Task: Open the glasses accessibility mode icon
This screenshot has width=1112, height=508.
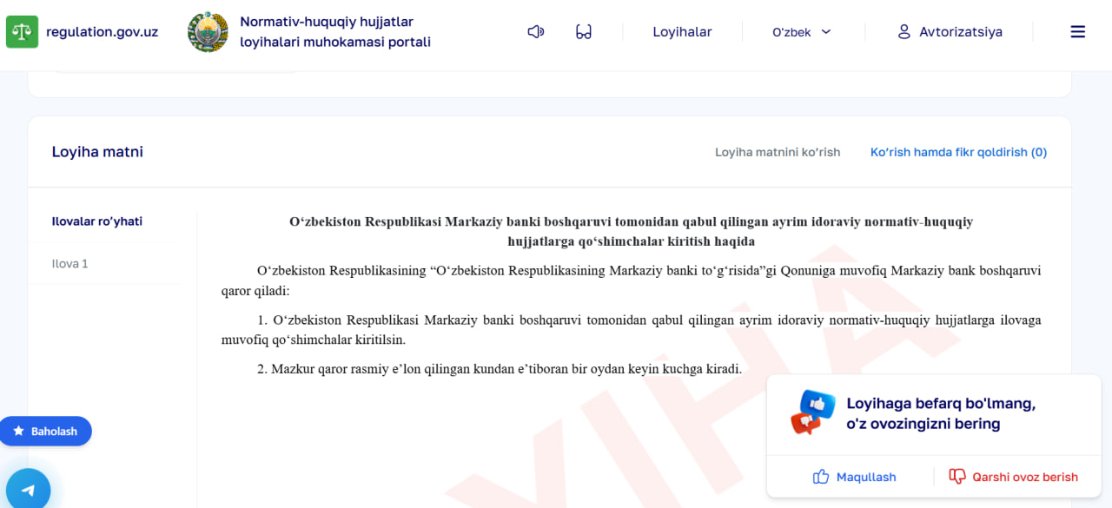Action: 584,32
